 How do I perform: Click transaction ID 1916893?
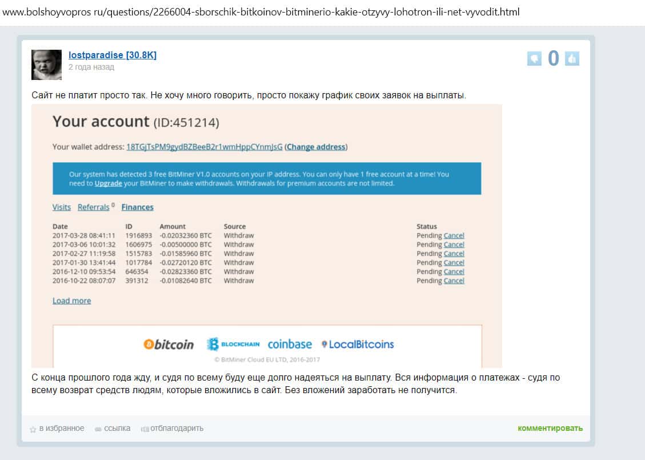pyautogui.click(x=139, y=236)
